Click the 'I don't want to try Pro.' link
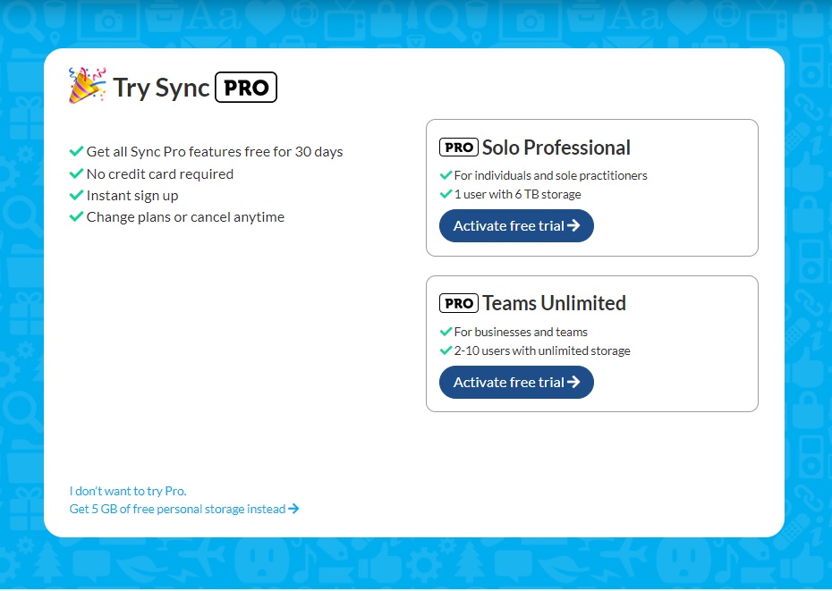The width and height of the screenshot is (832, 591). [128, 491]
